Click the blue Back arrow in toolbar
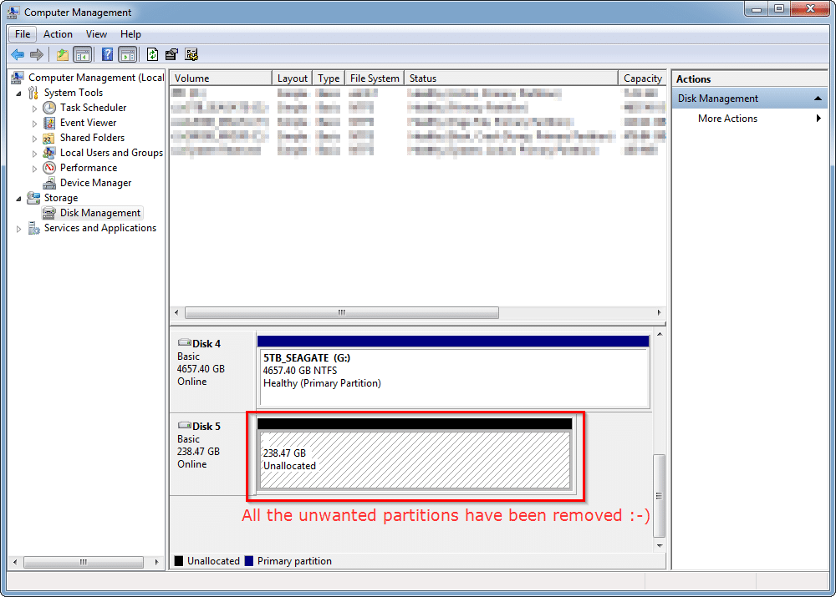The height and width of the screenshot is (597, 836). 18,55
